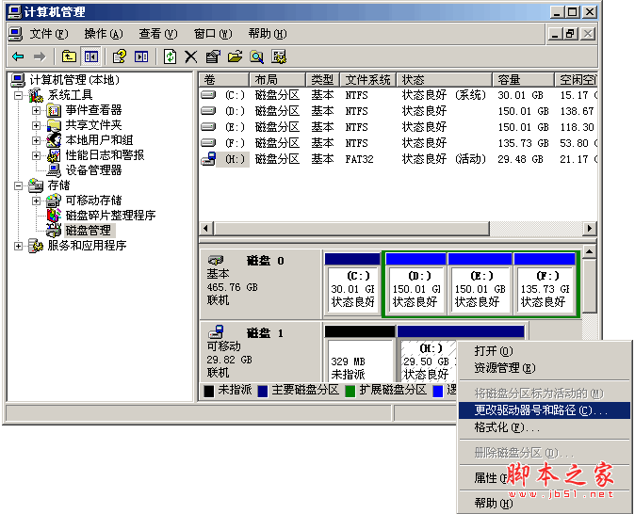Click the 文件系统 column header
The image size is (635, 514).
[368, 80]
